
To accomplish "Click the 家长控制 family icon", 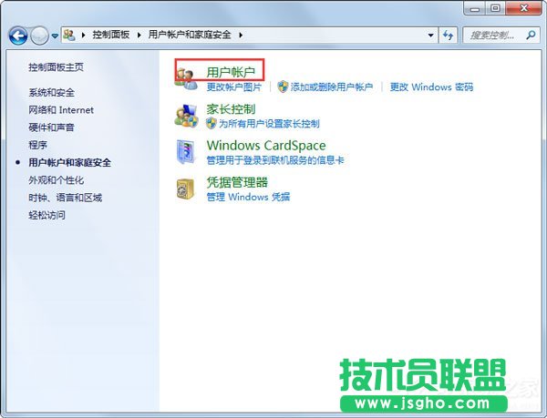I will tap(186, 116).
